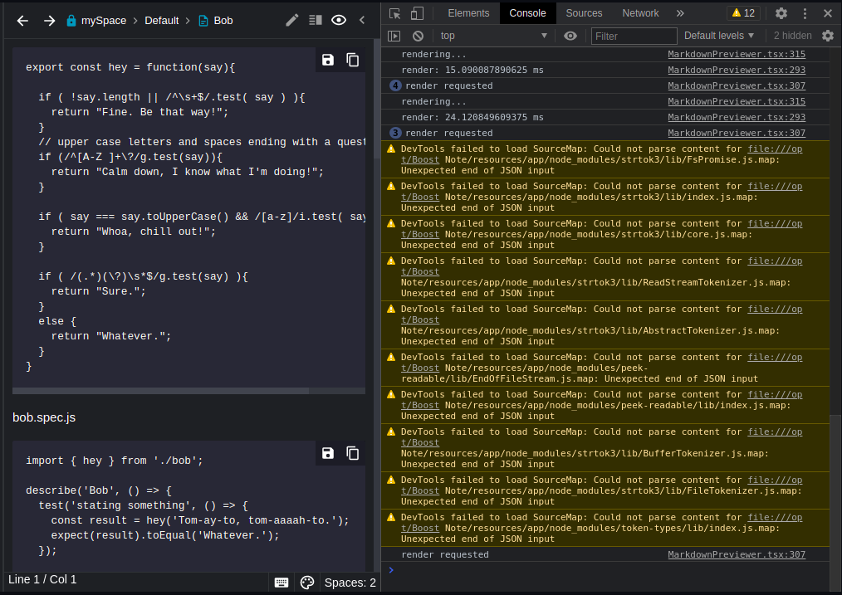The image size is (842, 595).
Task: Save the bob.js code snippet
Action: click(327, 60)
